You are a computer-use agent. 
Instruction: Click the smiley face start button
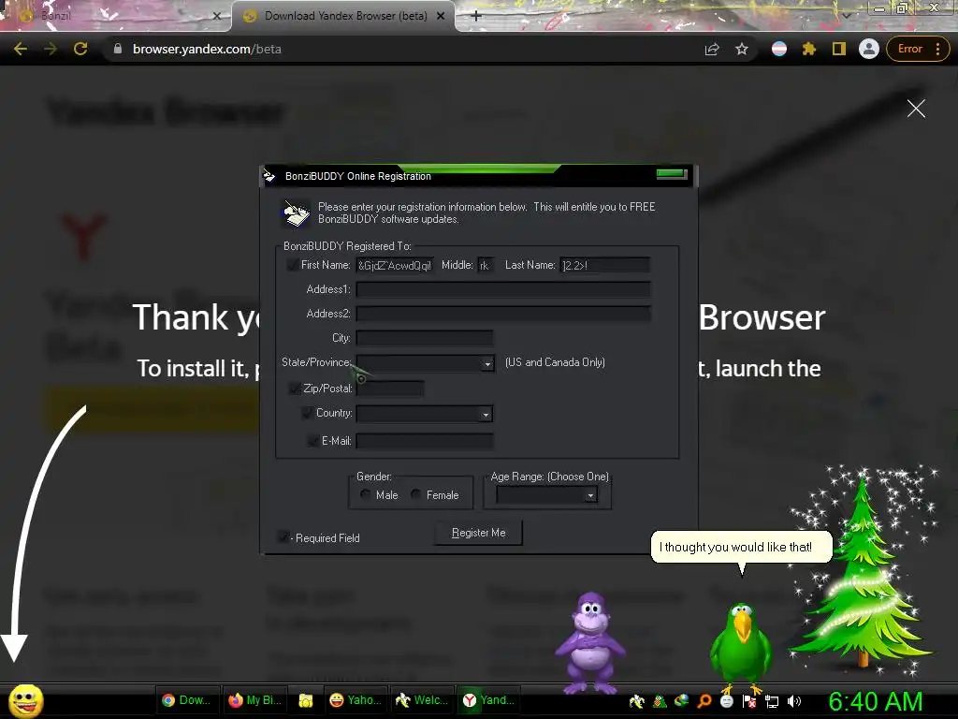(26, 700)
